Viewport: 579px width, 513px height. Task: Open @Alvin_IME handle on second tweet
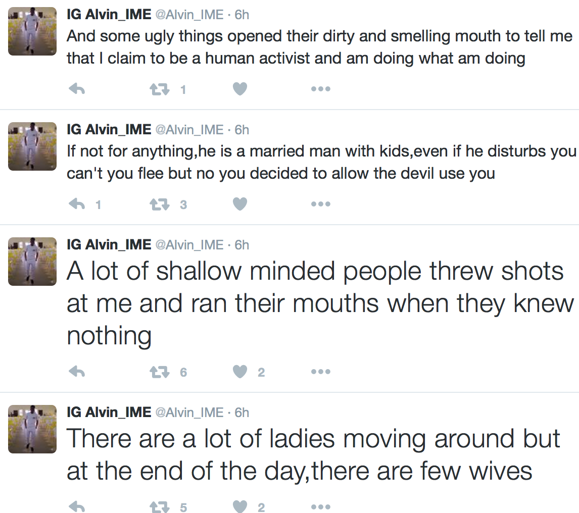tap(189, 130)
